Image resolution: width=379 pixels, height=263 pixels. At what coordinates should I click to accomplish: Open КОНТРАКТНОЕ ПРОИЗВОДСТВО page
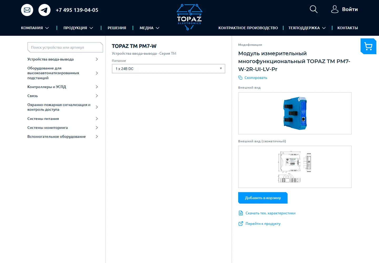tap(248, 28)
